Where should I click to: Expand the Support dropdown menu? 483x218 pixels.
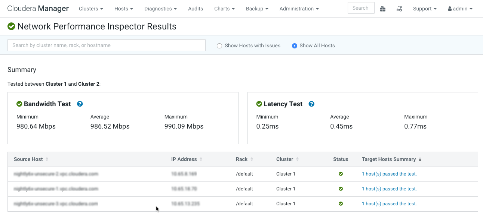click(425, 9)
